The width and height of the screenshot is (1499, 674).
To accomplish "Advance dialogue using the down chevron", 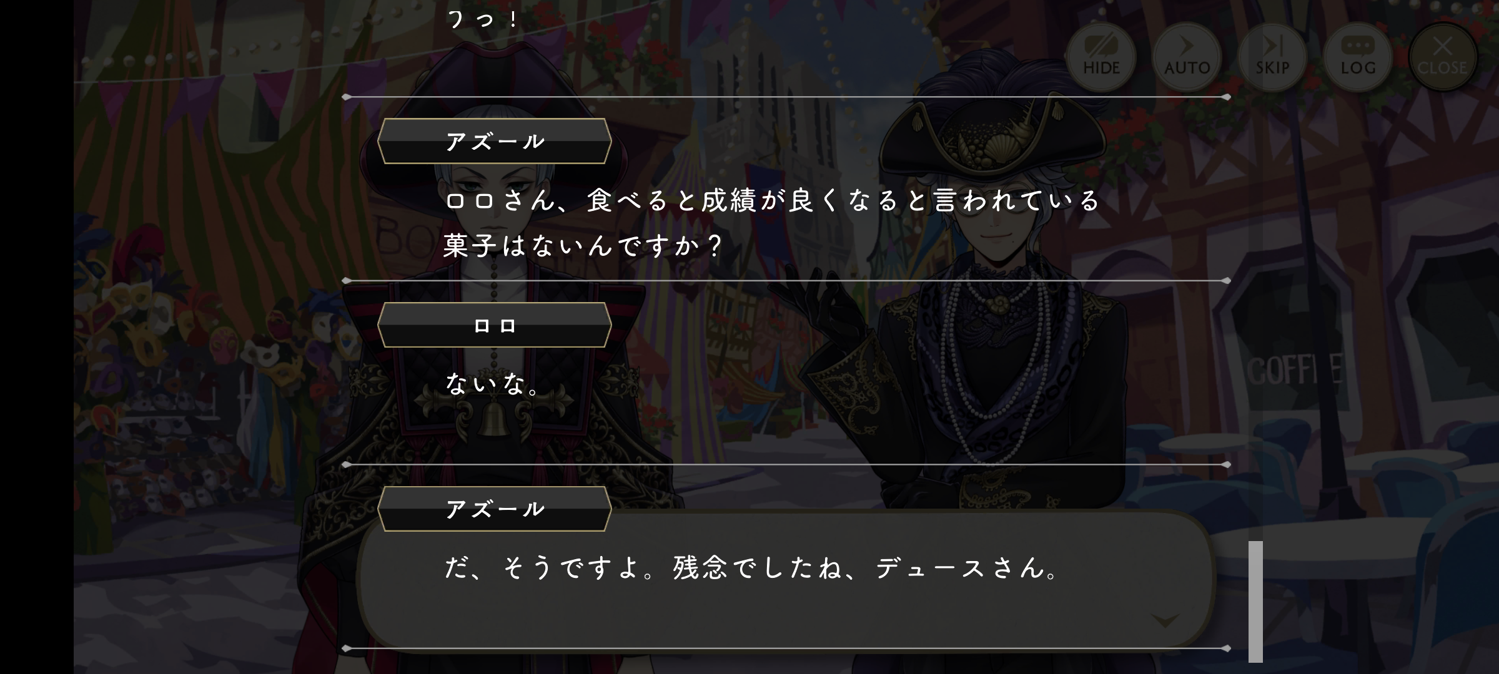I will point(1165,620).
